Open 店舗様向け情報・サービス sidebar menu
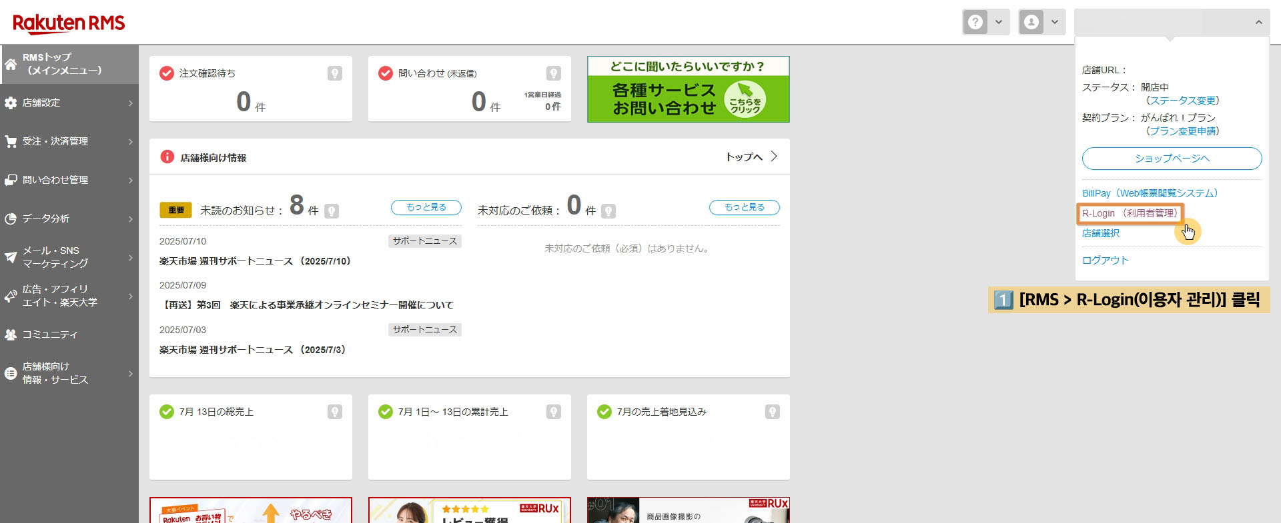Image resolution: width=1281 pixels, height=523 pixels. pyautogui.click(x=69, y=373)
